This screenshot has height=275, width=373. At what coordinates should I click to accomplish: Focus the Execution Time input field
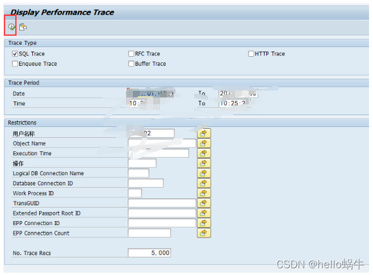158,153
